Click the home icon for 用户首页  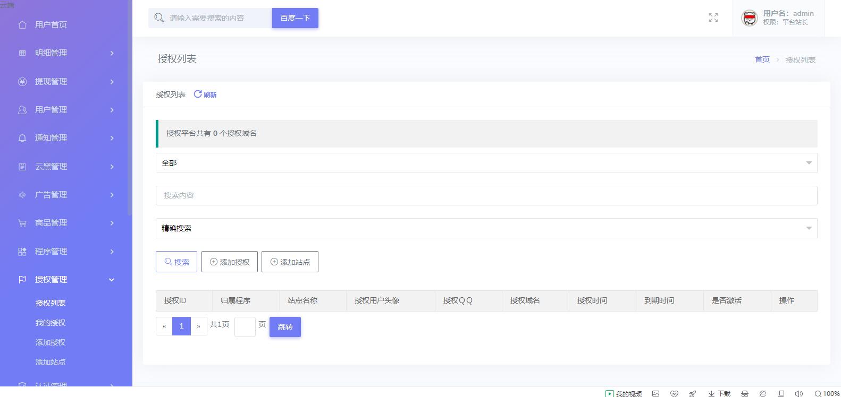point(22,24)
